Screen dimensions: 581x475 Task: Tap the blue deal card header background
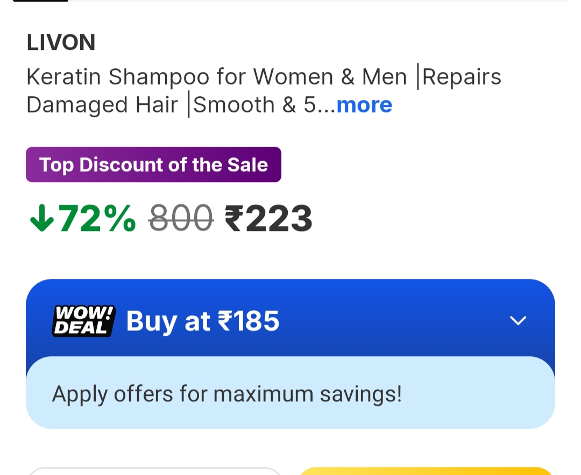point(290,319)
